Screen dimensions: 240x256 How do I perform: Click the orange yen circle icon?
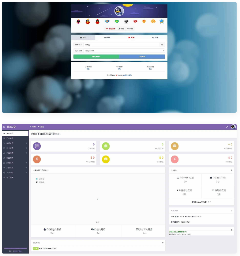pos(37,159)
